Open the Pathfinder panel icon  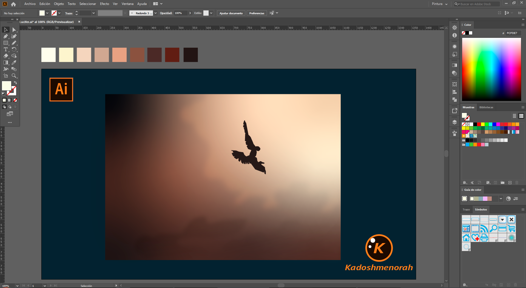click(x=454, y=100)
